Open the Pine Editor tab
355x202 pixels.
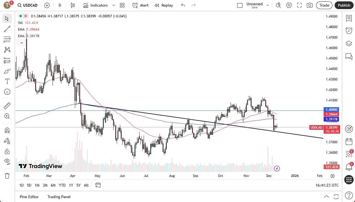point(29,197)
